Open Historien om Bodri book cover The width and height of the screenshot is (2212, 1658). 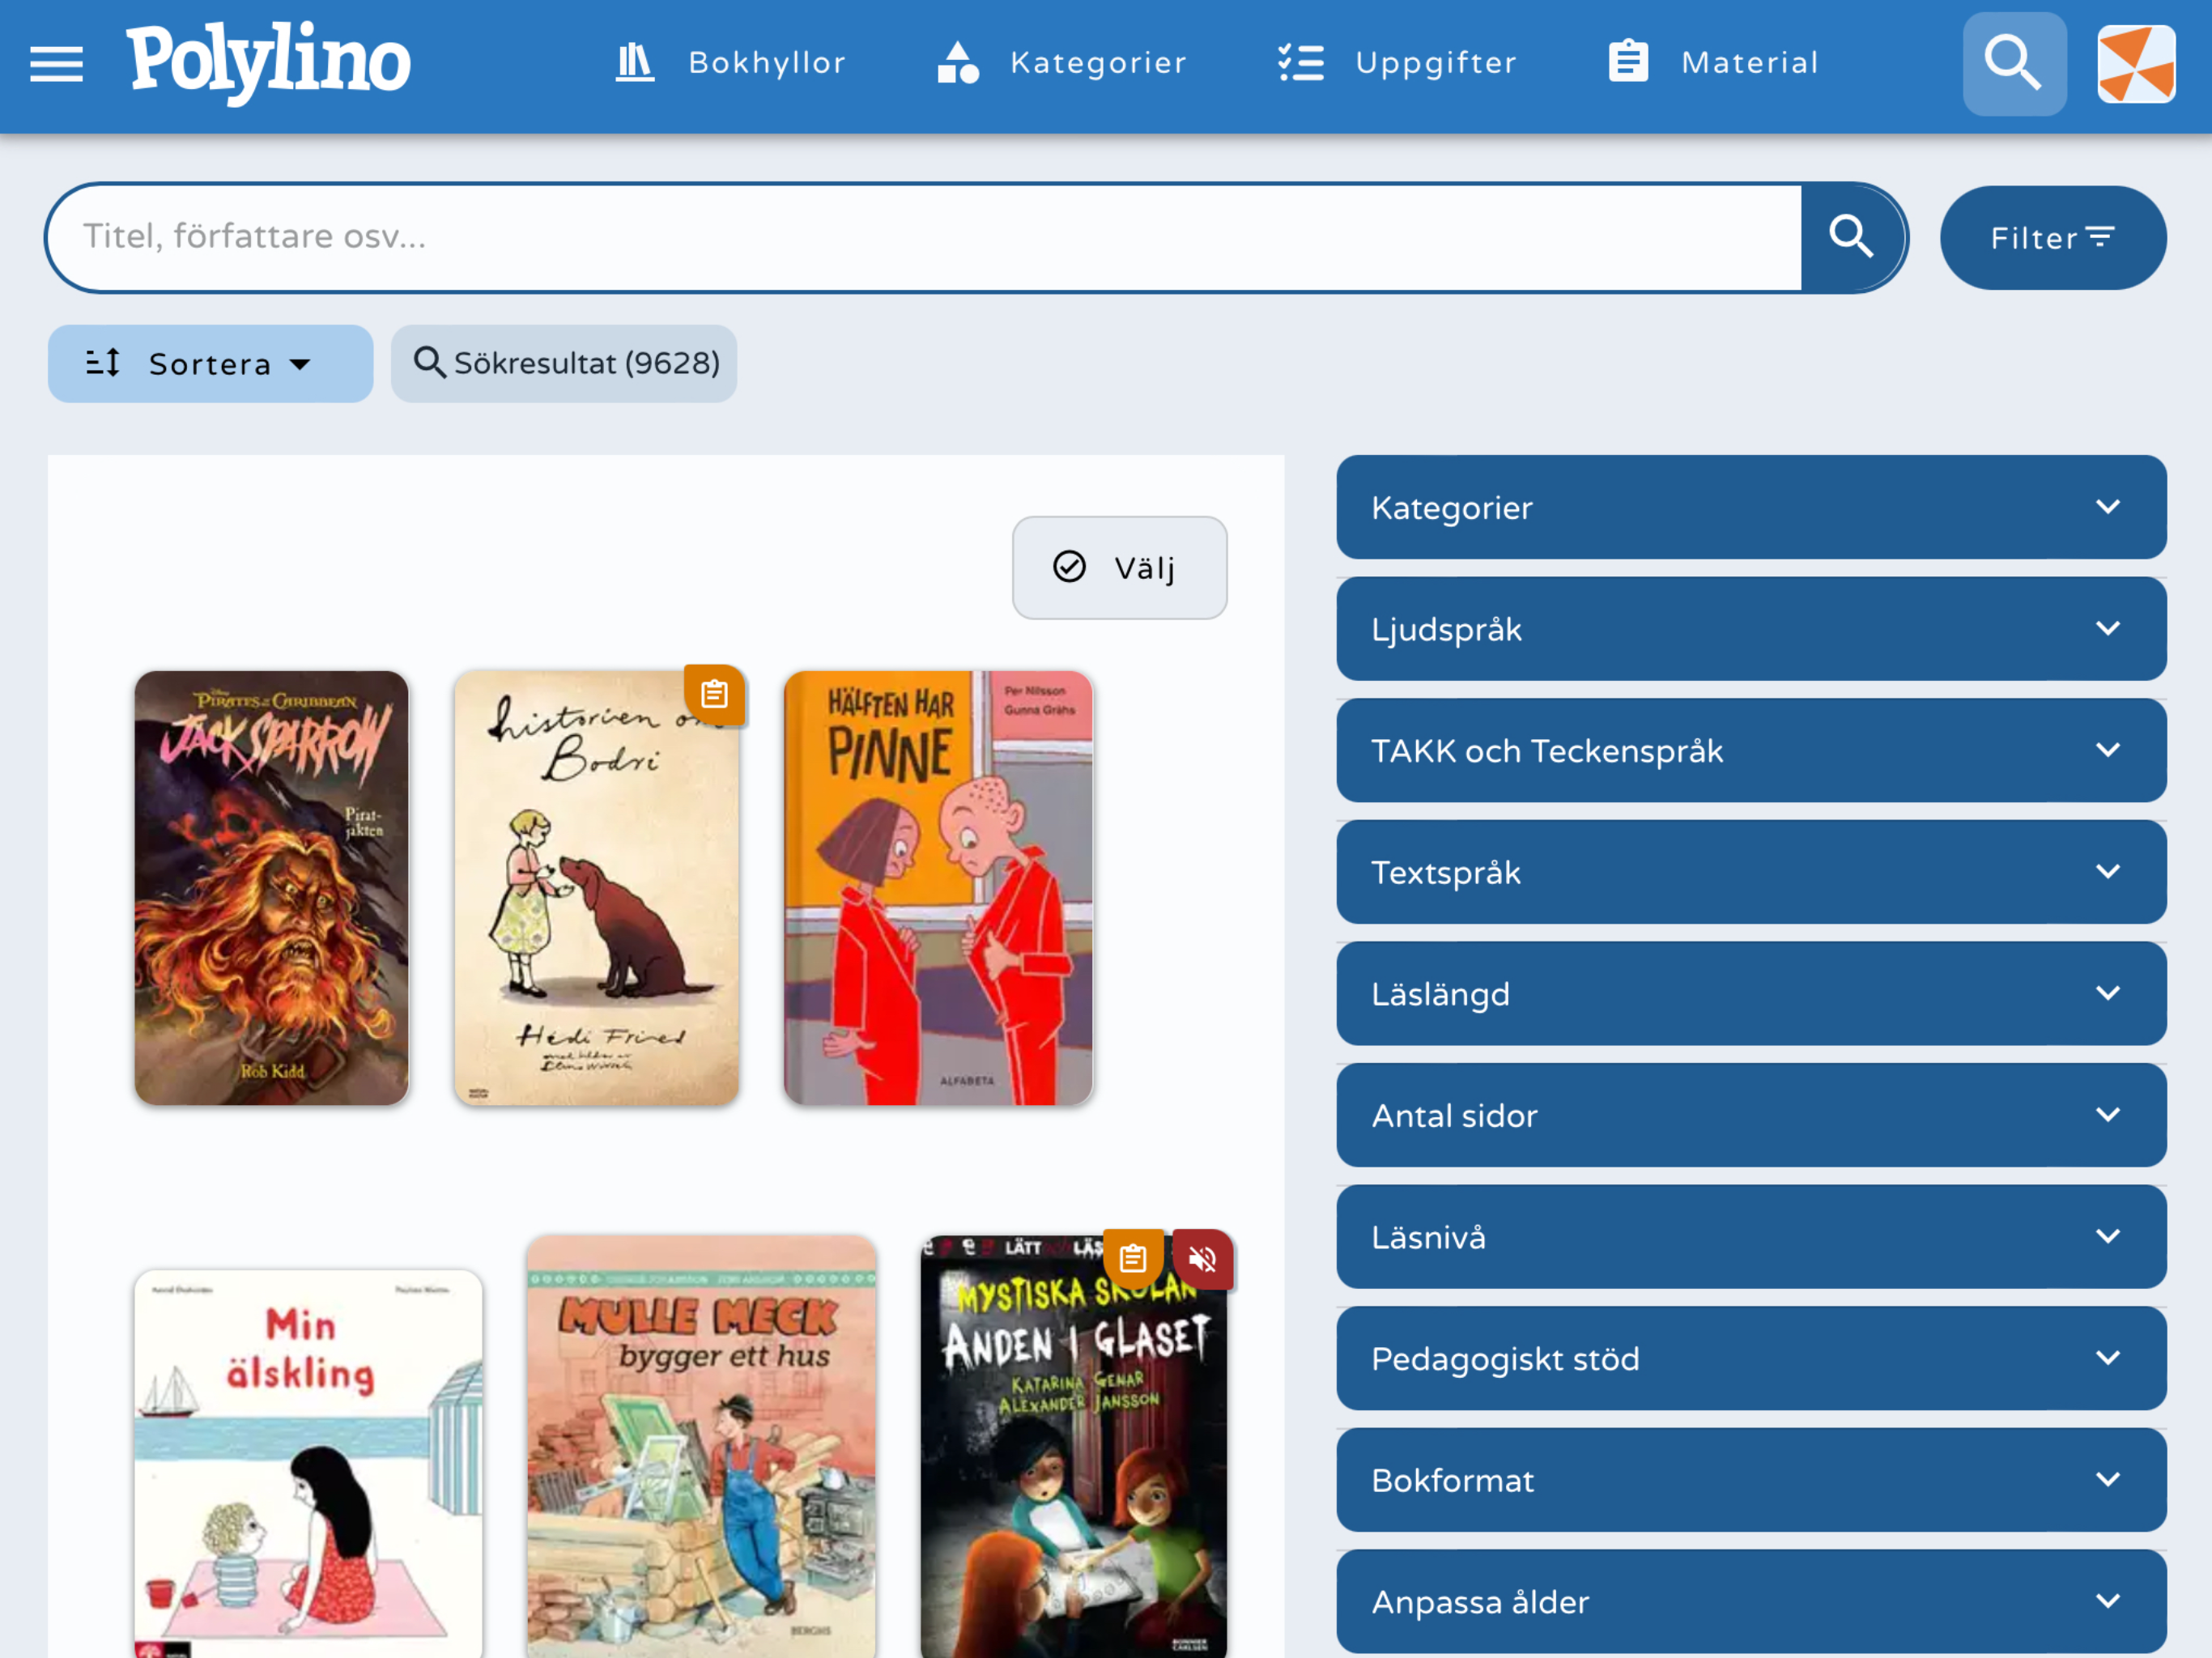pos(596,888)
